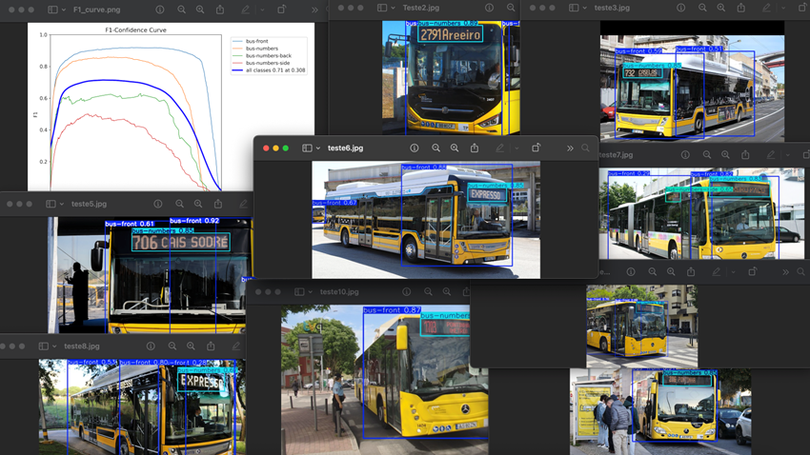Zoom out in teste10.jpg window
This screenshot has height=455, width=810.
[x=428, y=292]
